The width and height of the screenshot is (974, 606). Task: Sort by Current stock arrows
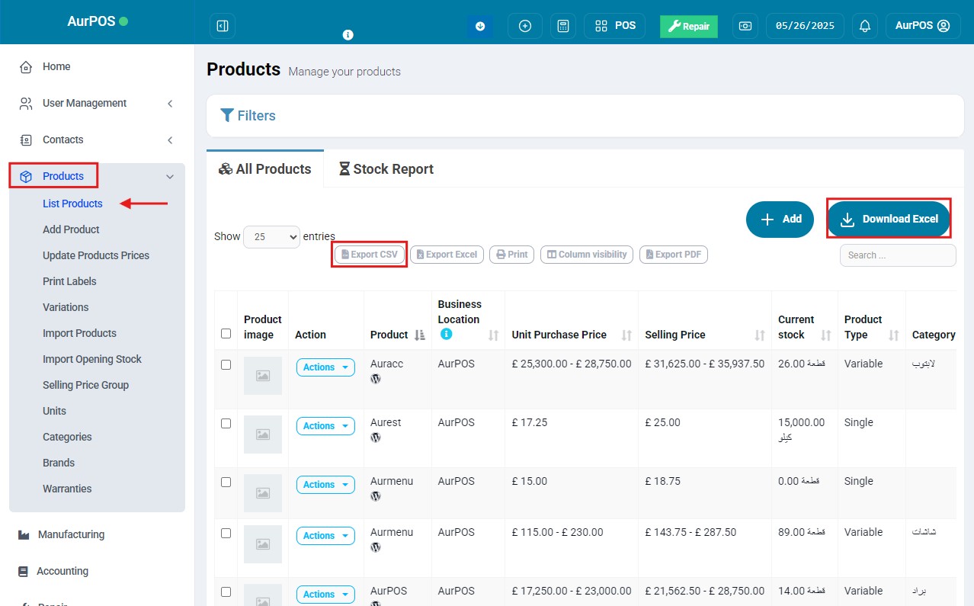tap(826, 335)
